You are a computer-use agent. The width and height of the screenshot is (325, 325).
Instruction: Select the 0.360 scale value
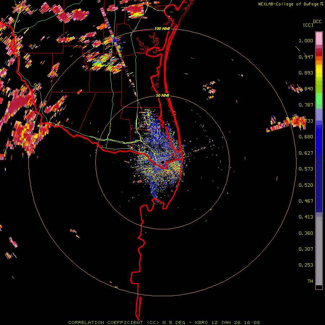[306, 233]
